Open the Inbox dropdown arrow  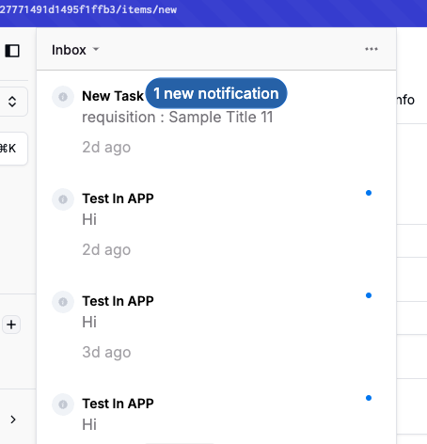pyautogui.click(x=96, y=49)
